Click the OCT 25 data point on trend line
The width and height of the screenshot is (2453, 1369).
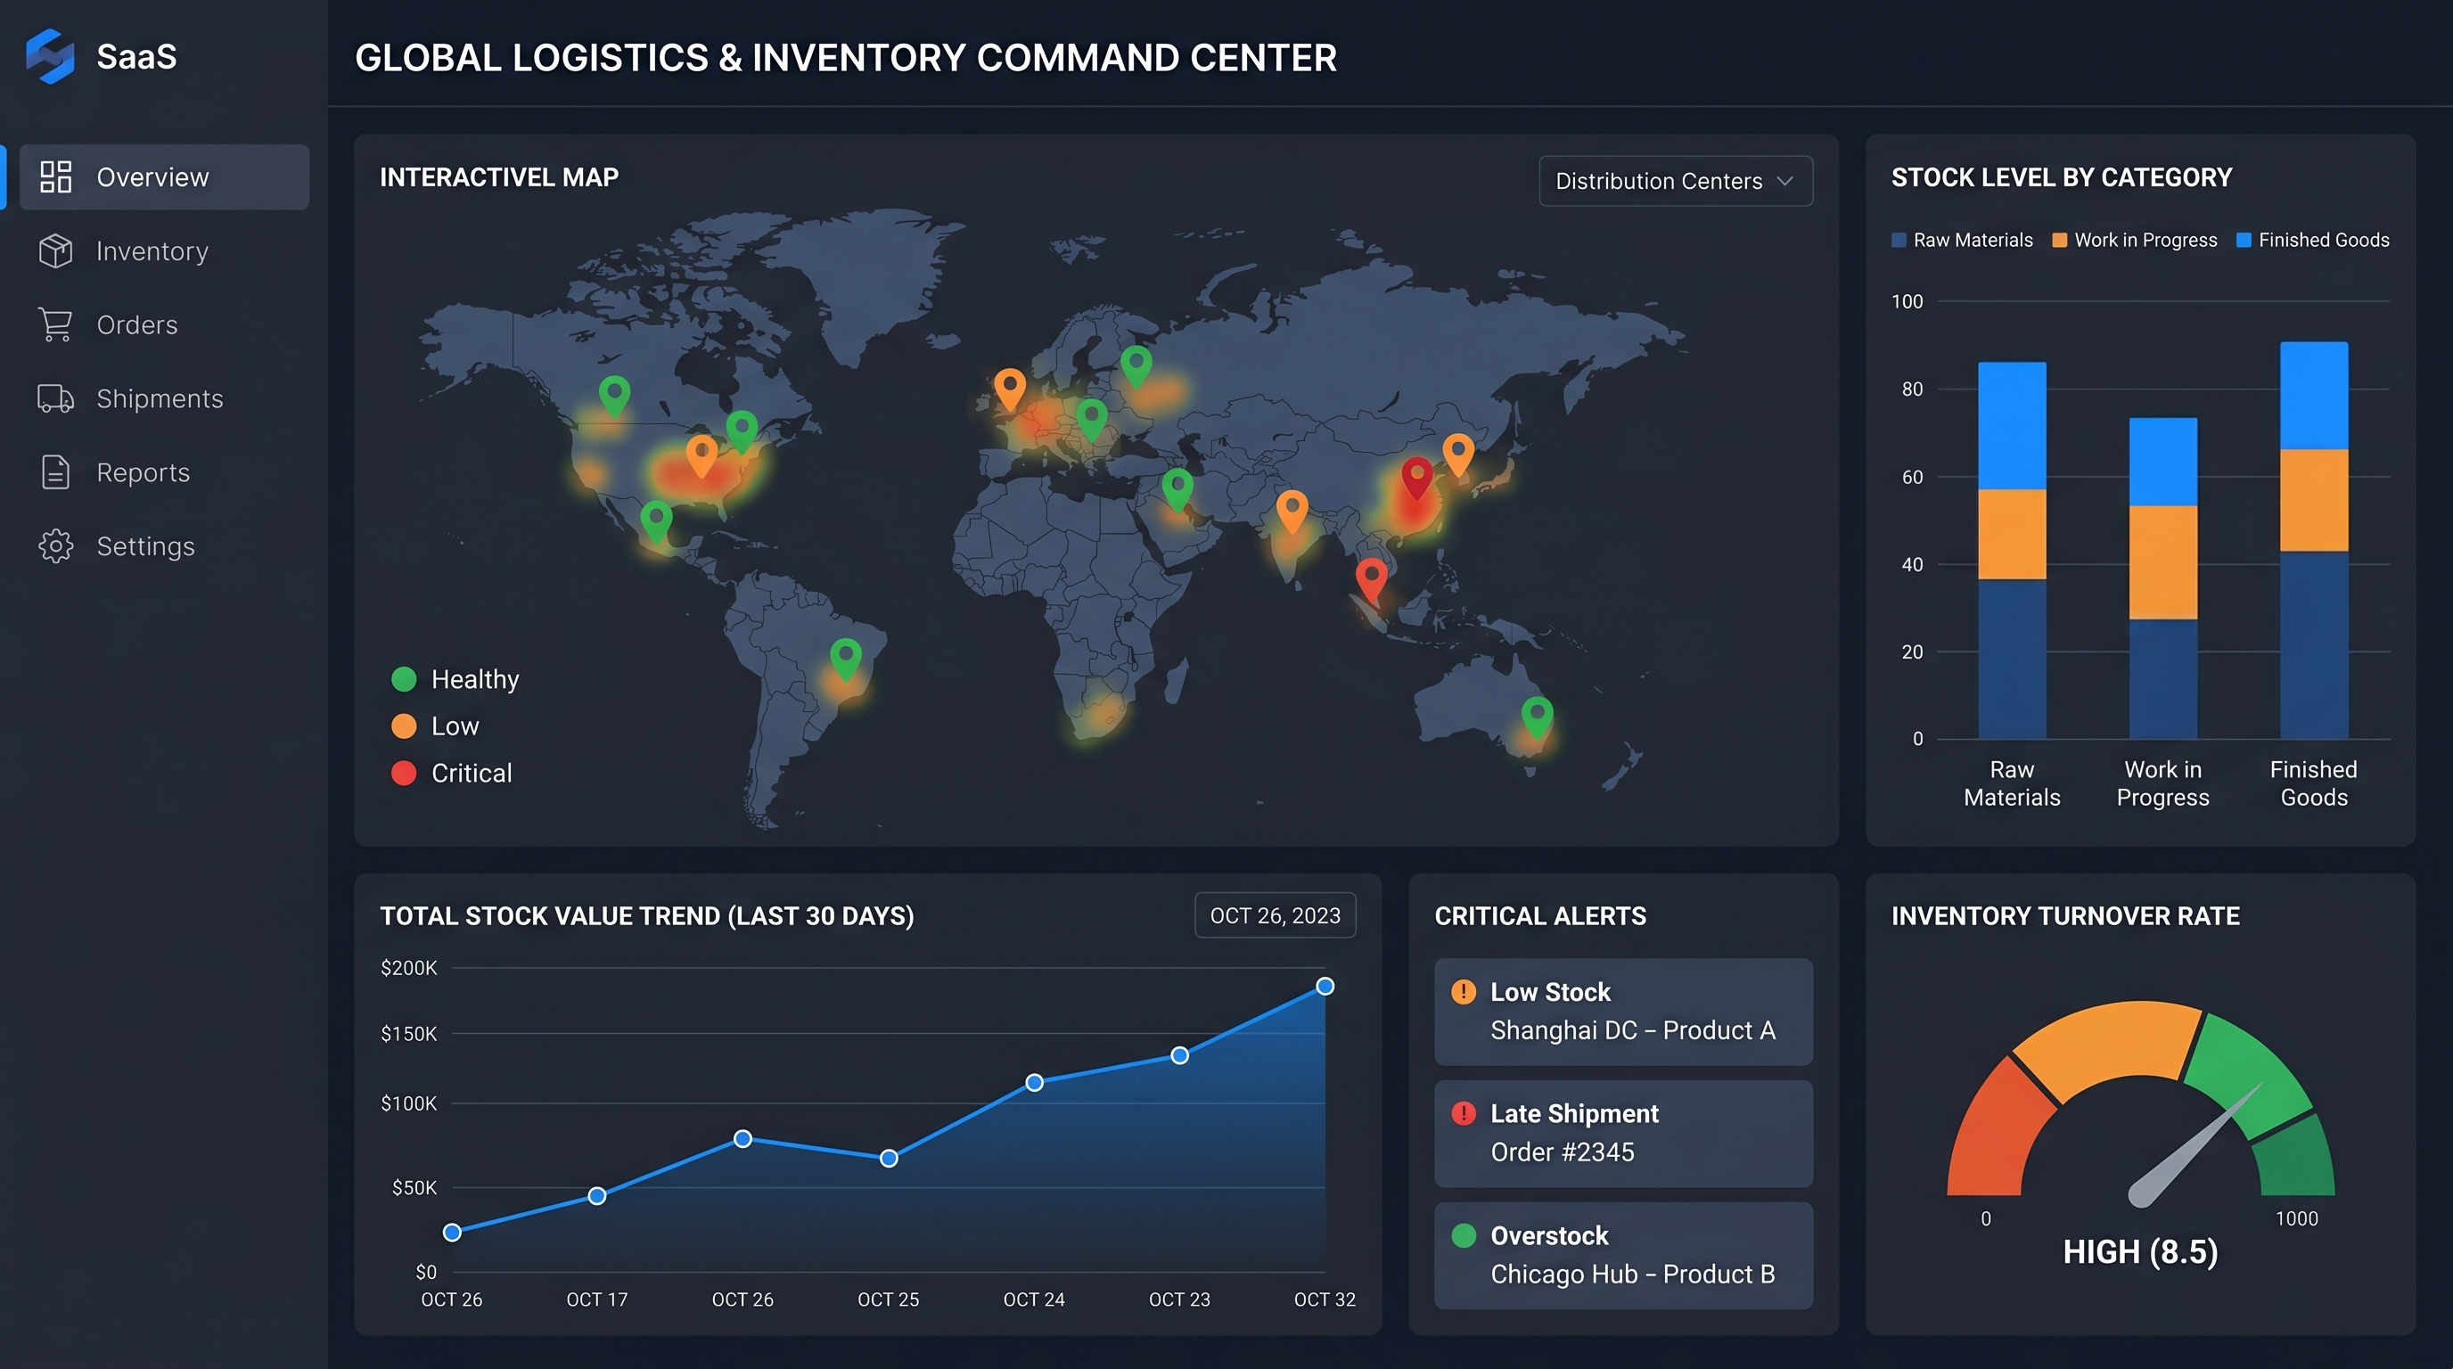pos(889,1158)
